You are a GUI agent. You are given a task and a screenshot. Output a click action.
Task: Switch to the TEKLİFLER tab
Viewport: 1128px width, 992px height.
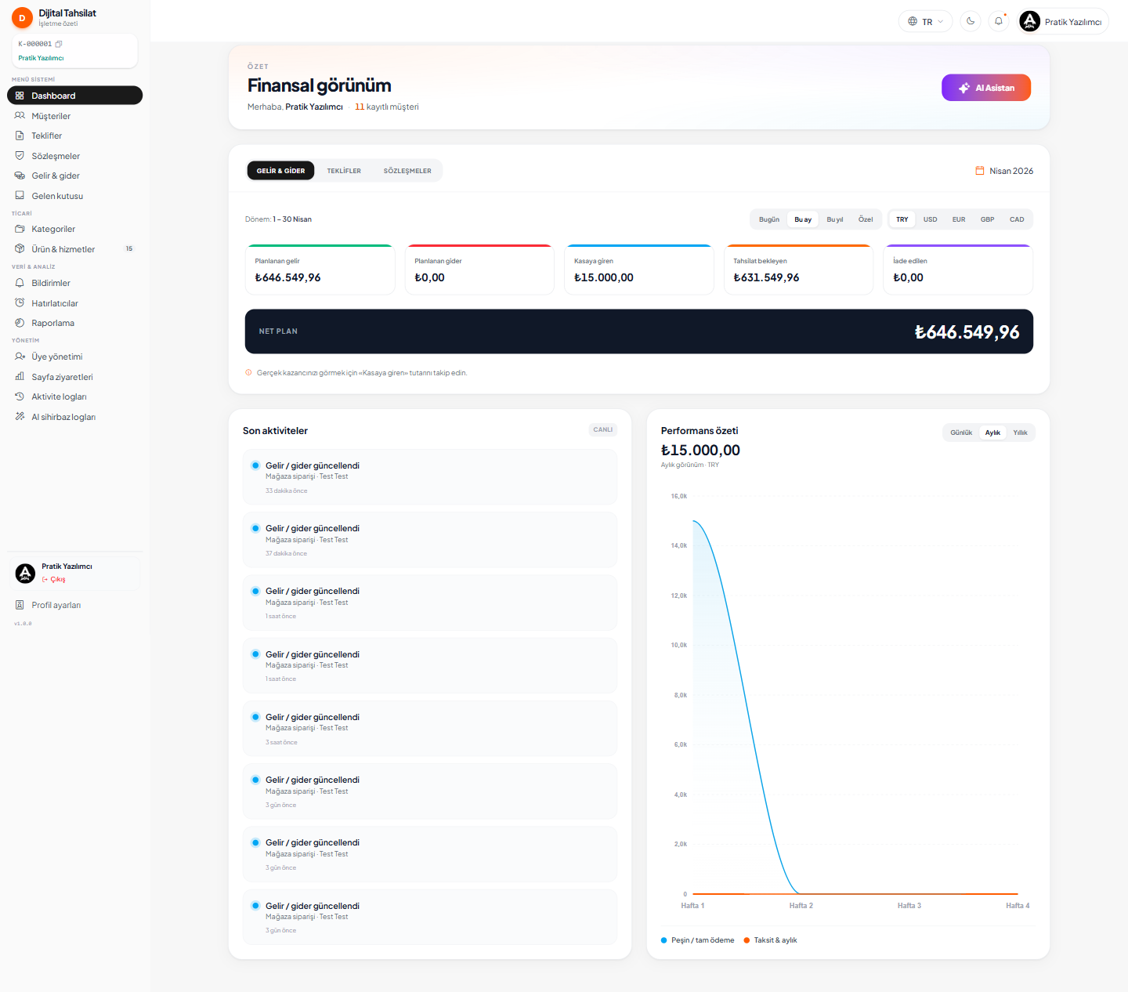point(344,171)
